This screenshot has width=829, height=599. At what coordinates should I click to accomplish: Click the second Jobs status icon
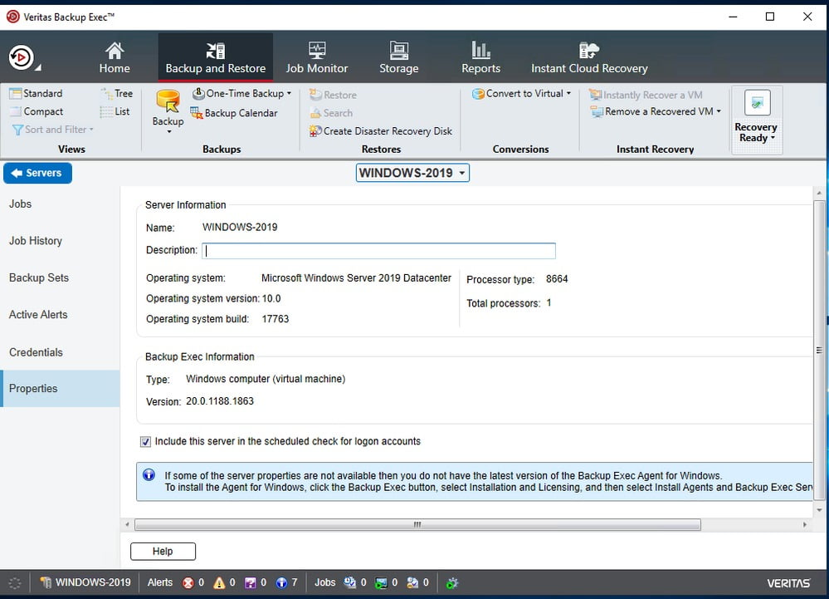(381, 583)
